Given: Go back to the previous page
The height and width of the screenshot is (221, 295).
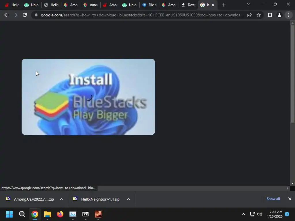Looking at the screenshot, I should (6, 15).
